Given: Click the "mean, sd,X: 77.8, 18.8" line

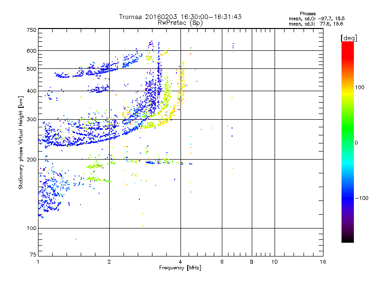Looking at the screenshot, I should pyautogui.click(x=316, y=24).
